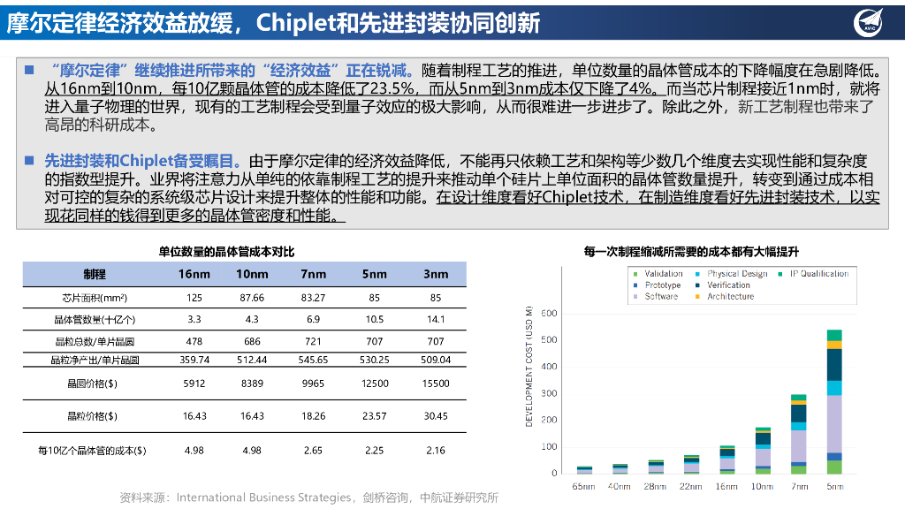Image resolution: width=905 pixels, height=509 pixels.
Task: Click the chart title 每一次制程缩减所需要的成本都有大幅提升
Action: click(691, 252)
